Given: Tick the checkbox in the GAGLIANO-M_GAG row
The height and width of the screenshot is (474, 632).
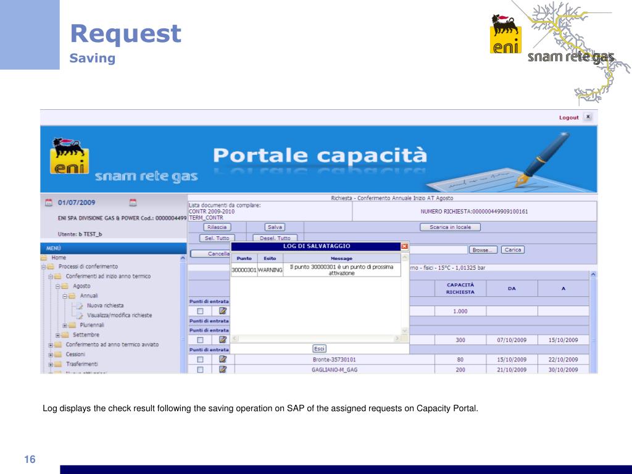Looking at the screenshot, I should coord(200,369).
